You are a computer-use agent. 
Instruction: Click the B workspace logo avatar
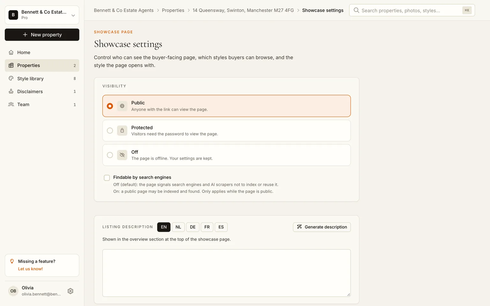pyautogui.click(x=13, y=15)
